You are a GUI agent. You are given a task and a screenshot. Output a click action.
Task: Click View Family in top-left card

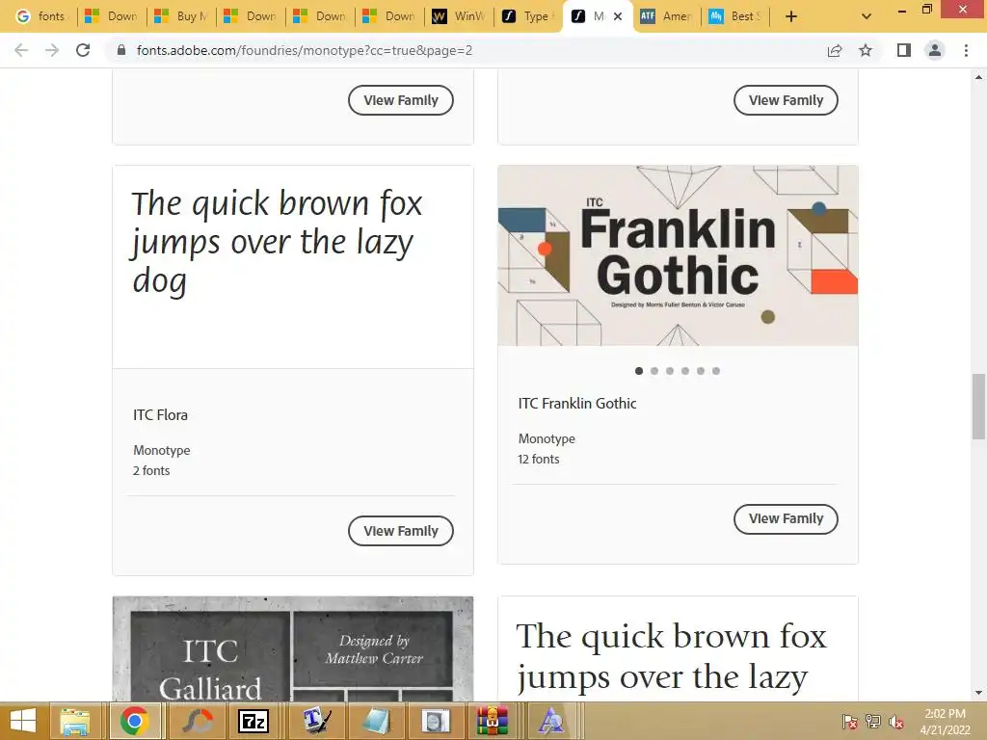coord(401,100)
